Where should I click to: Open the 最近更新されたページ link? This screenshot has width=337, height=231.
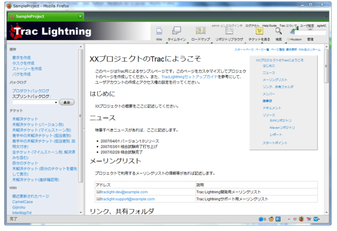point(31,196)
